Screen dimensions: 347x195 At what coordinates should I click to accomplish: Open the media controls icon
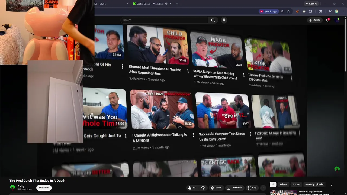[330, 11]
